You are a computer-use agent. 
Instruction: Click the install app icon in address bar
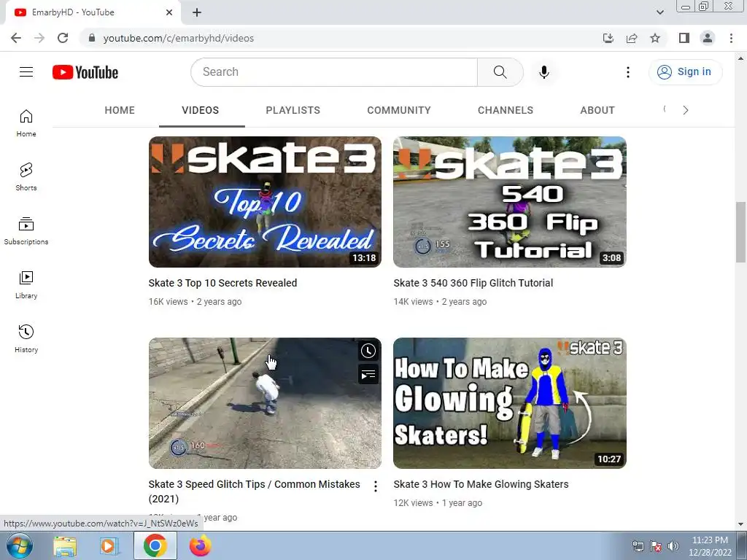pyautogui.click(x=608, y=38)
